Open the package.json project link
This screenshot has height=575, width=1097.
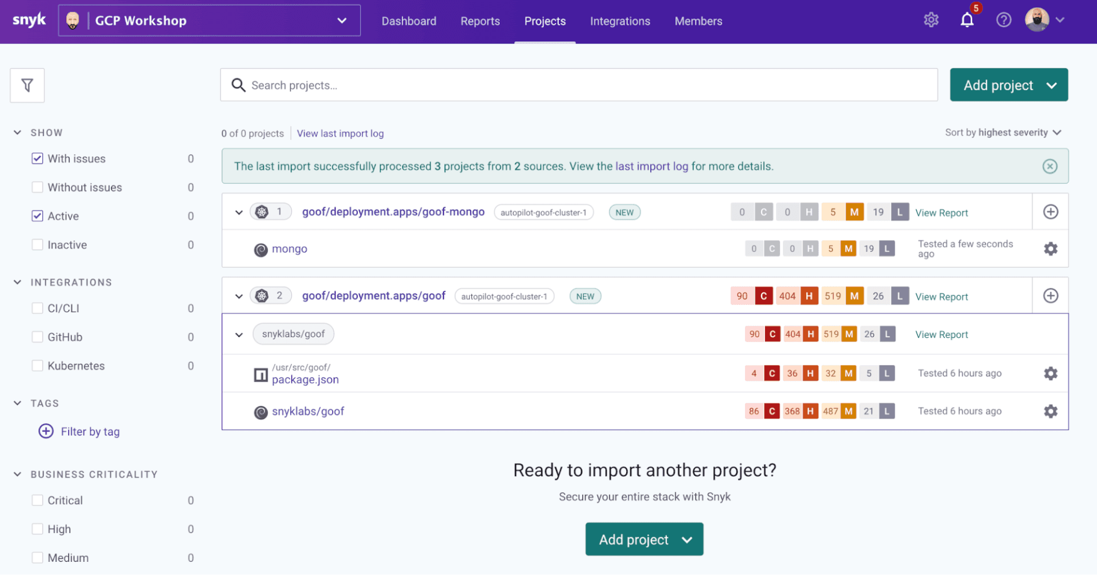point(305,379)
